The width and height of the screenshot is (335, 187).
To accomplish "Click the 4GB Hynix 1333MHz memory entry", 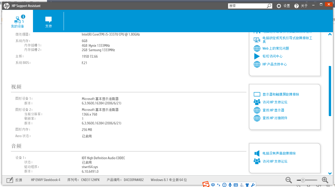I will pyautogui.click(x=96, y=45).
